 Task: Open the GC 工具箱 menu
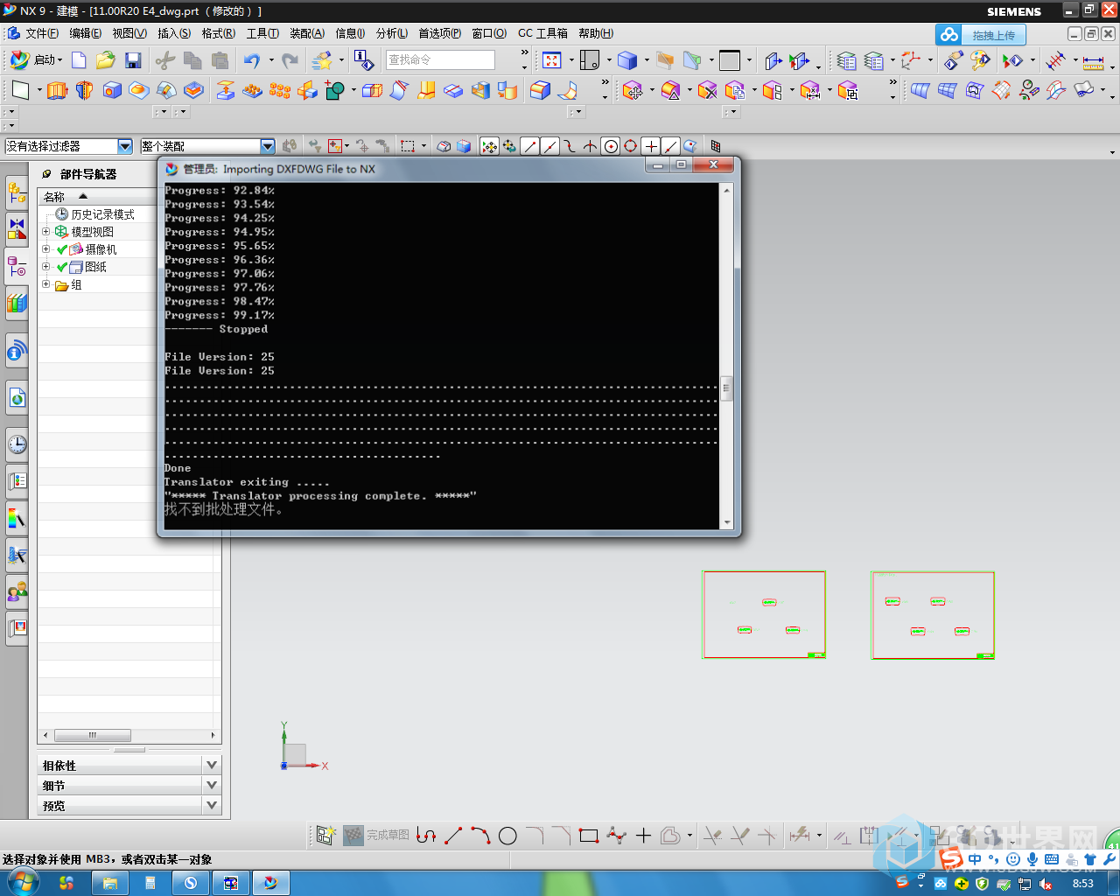(542, 33)
